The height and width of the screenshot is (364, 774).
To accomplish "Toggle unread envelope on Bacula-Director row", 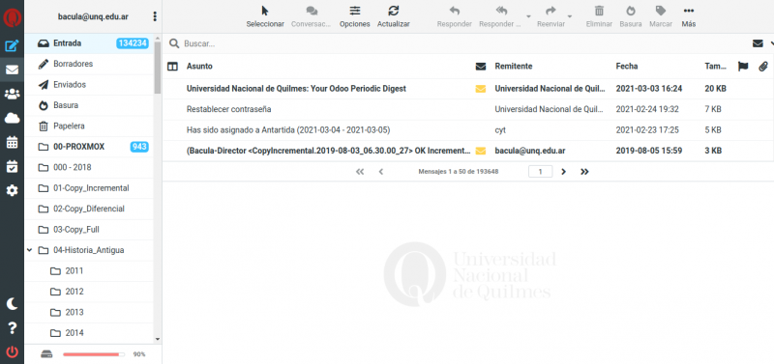I will coord(480,151).
